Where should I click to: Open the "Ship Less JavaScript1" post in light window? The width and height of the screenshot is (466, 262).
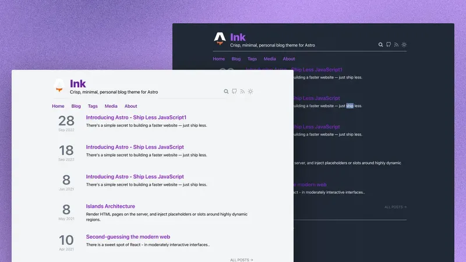tap(136, 117)
